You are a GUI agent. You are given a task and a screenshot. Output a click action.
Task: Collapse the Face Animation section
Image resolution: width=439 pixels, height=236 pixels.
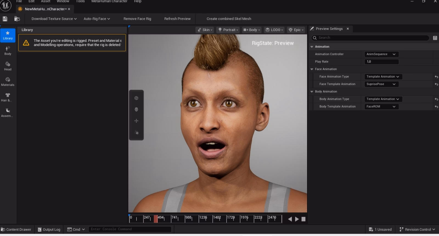312,69
